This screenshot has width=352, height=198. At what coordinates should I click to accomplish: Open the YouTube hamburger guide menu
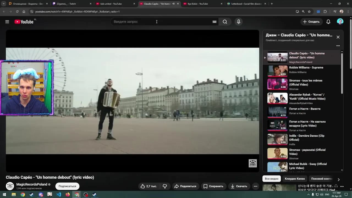(x=7, y=22)
